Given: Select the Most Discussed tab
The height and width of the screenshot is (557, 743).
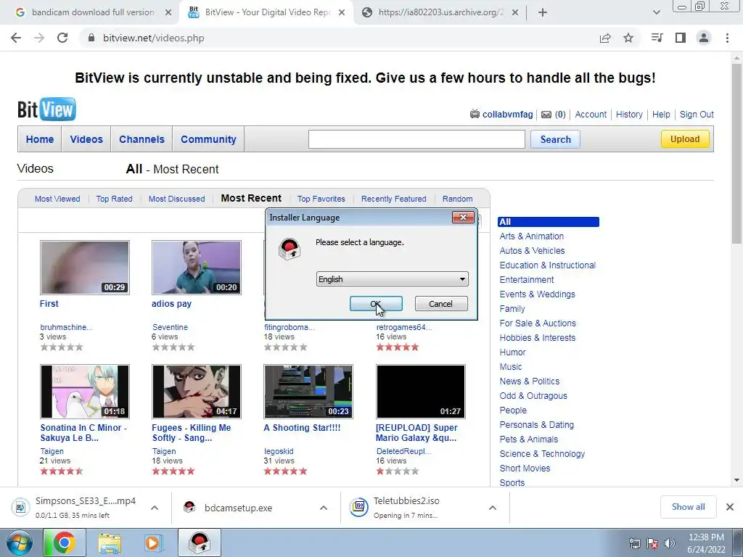Looking at the screenshot, I should point(177,199).
